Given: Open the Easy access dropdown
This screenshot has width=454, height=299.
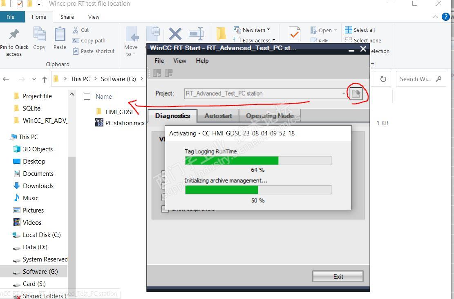Looking at the screenshot, I should [255, 40].
